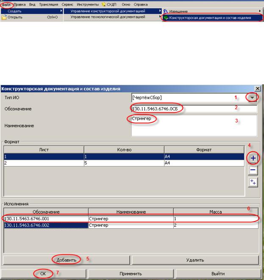
Task: Open the Сервис menu
Action: [67, 5]
